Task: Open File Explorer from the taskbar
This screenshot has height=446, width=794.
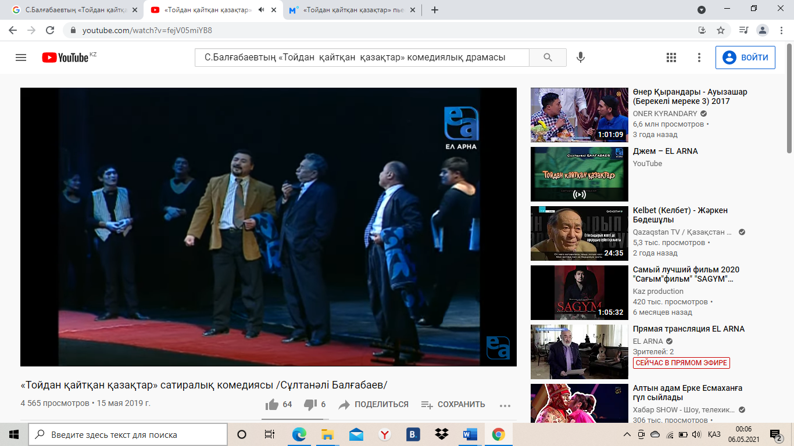Action: pos(327,434)
